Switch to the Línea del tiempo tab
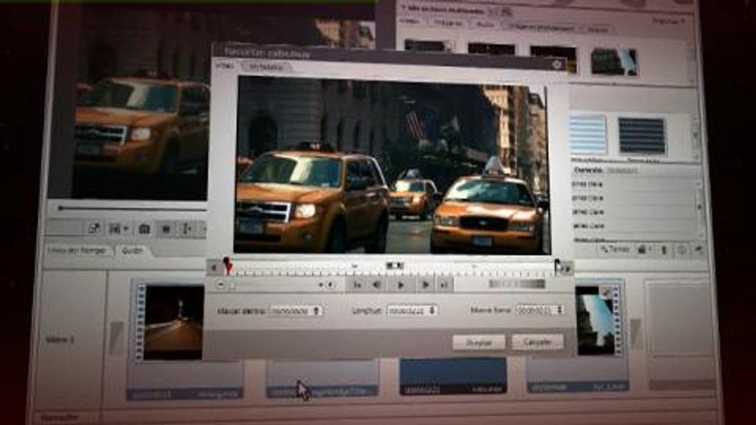Screen dimensions: 756x425 click(x=79, y=250)
